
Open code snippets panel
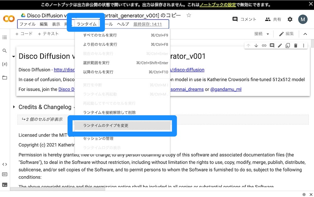[x=5, y=164]
